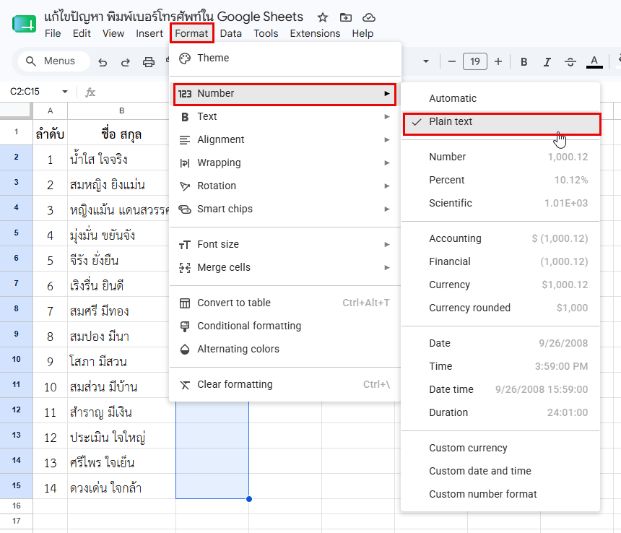
Task: Open the Data menu
Action: click(231, 33)
